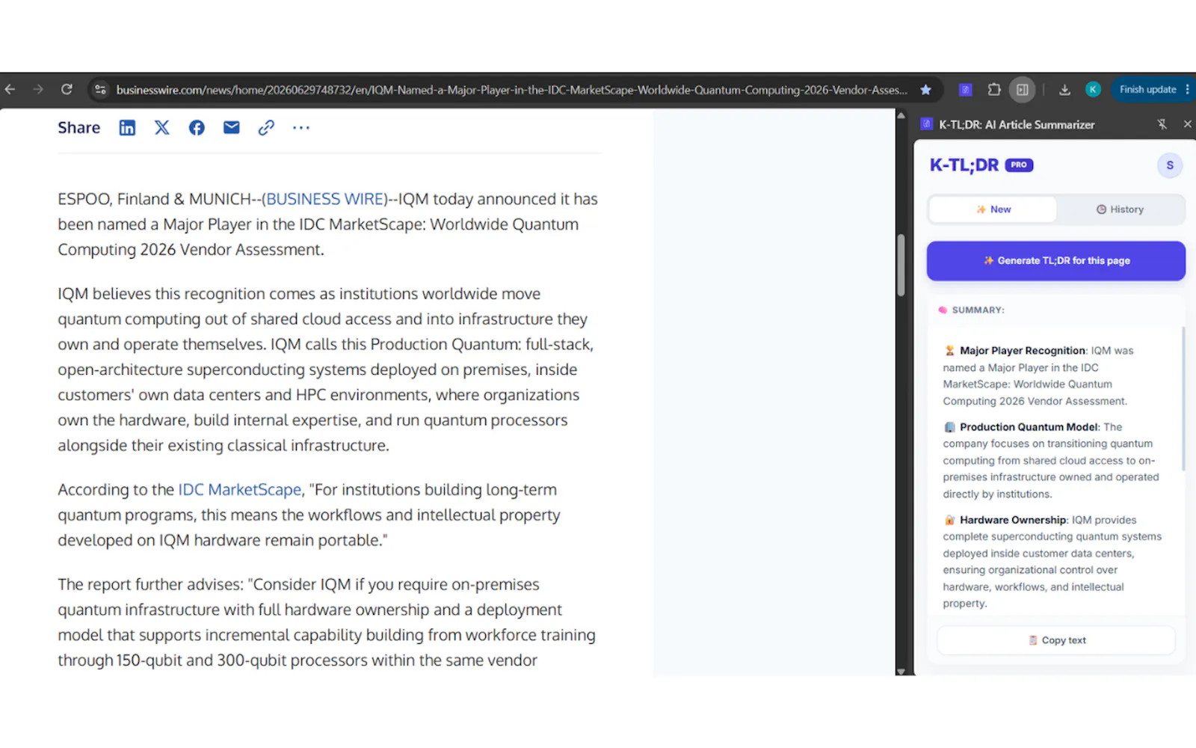Image resolution: width=1196 pixels, height=748 pixels.
Task: Copy the article link
Action: pyautogui.click(x=266, y=128)
